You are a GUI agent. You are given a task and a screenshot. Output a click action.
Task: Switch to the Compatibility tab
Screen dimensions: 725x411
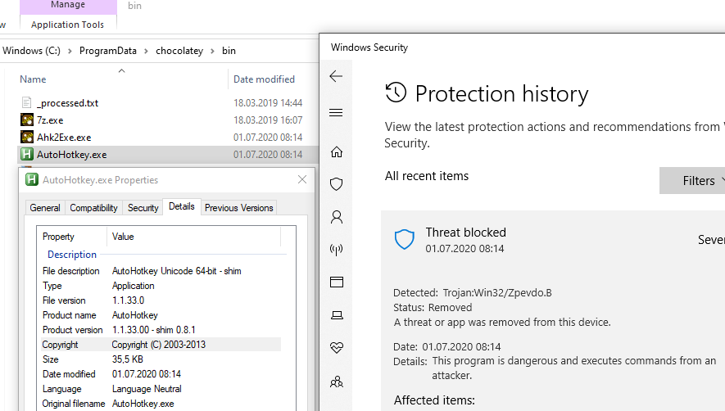[x=94, y=208]
